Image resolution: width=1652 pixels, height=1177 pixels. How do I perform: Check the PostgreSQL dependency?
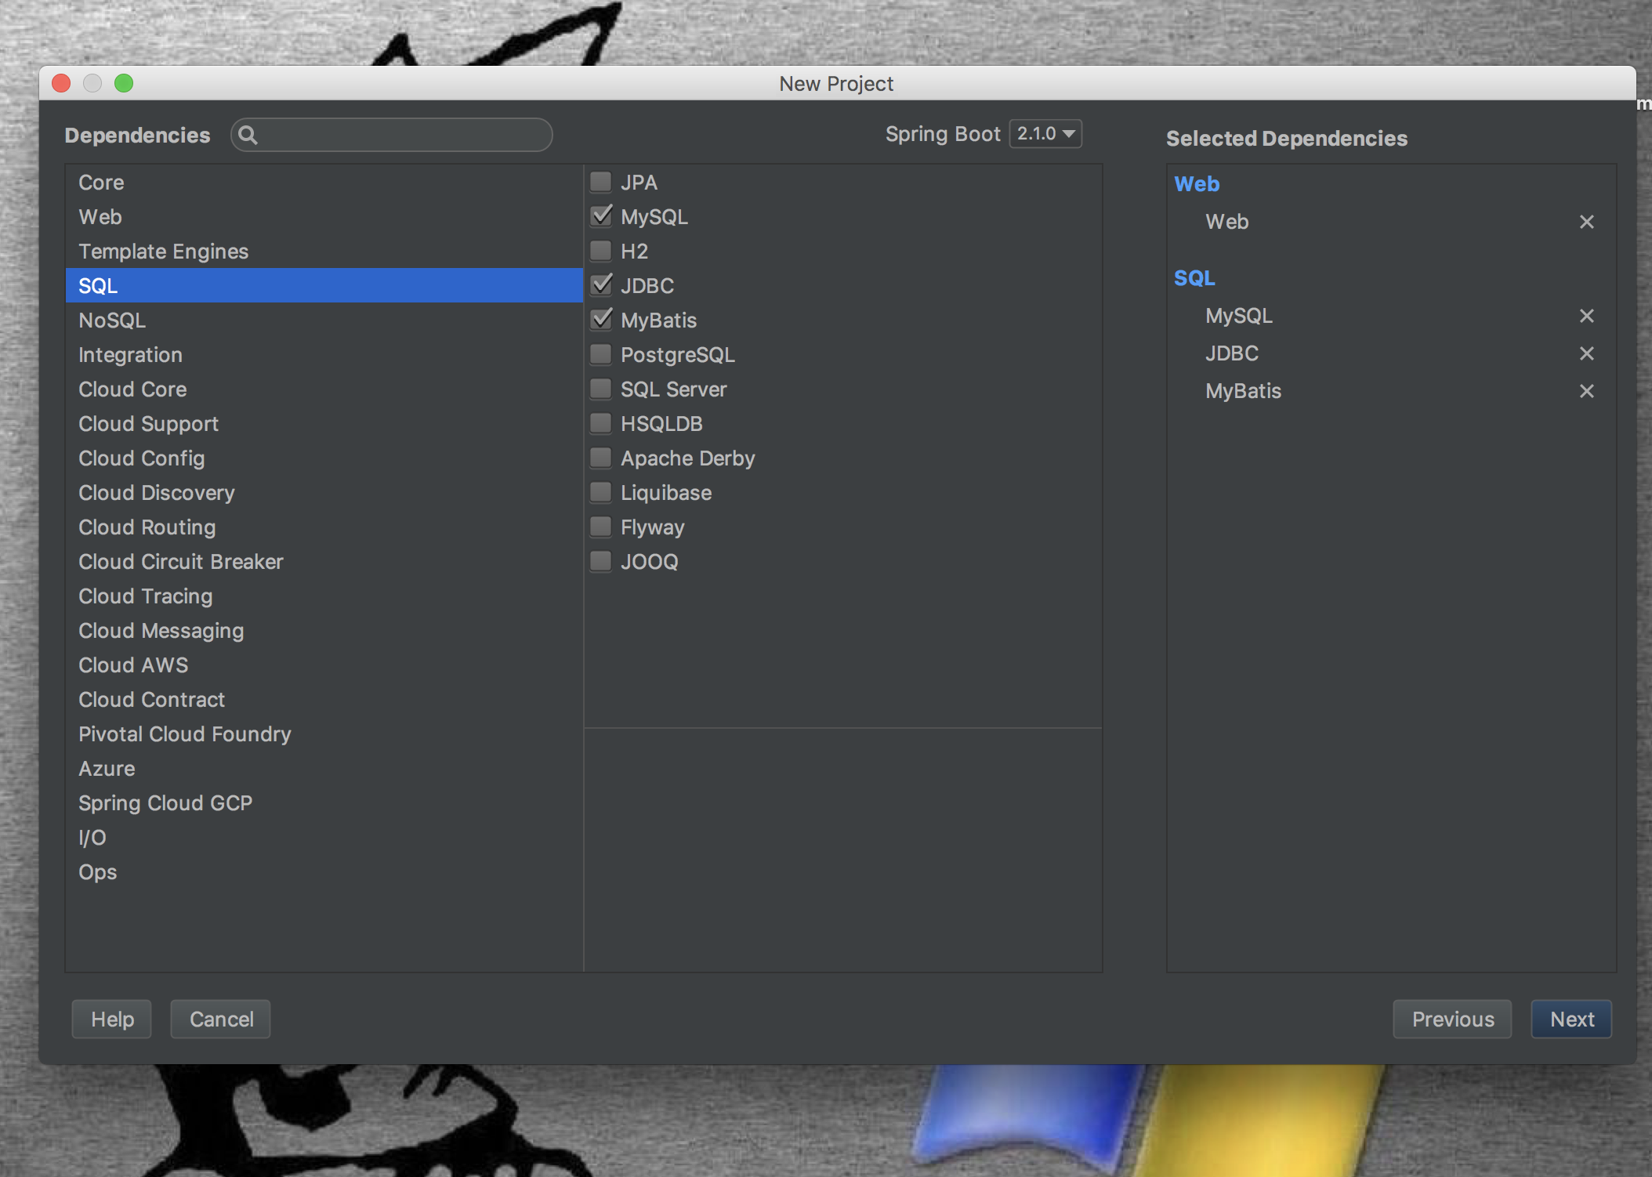pos(601,354)
